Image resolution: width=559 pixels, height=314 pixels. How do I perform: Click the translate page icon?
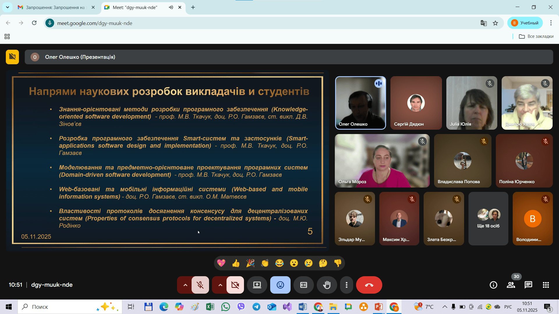click(484, 23)
